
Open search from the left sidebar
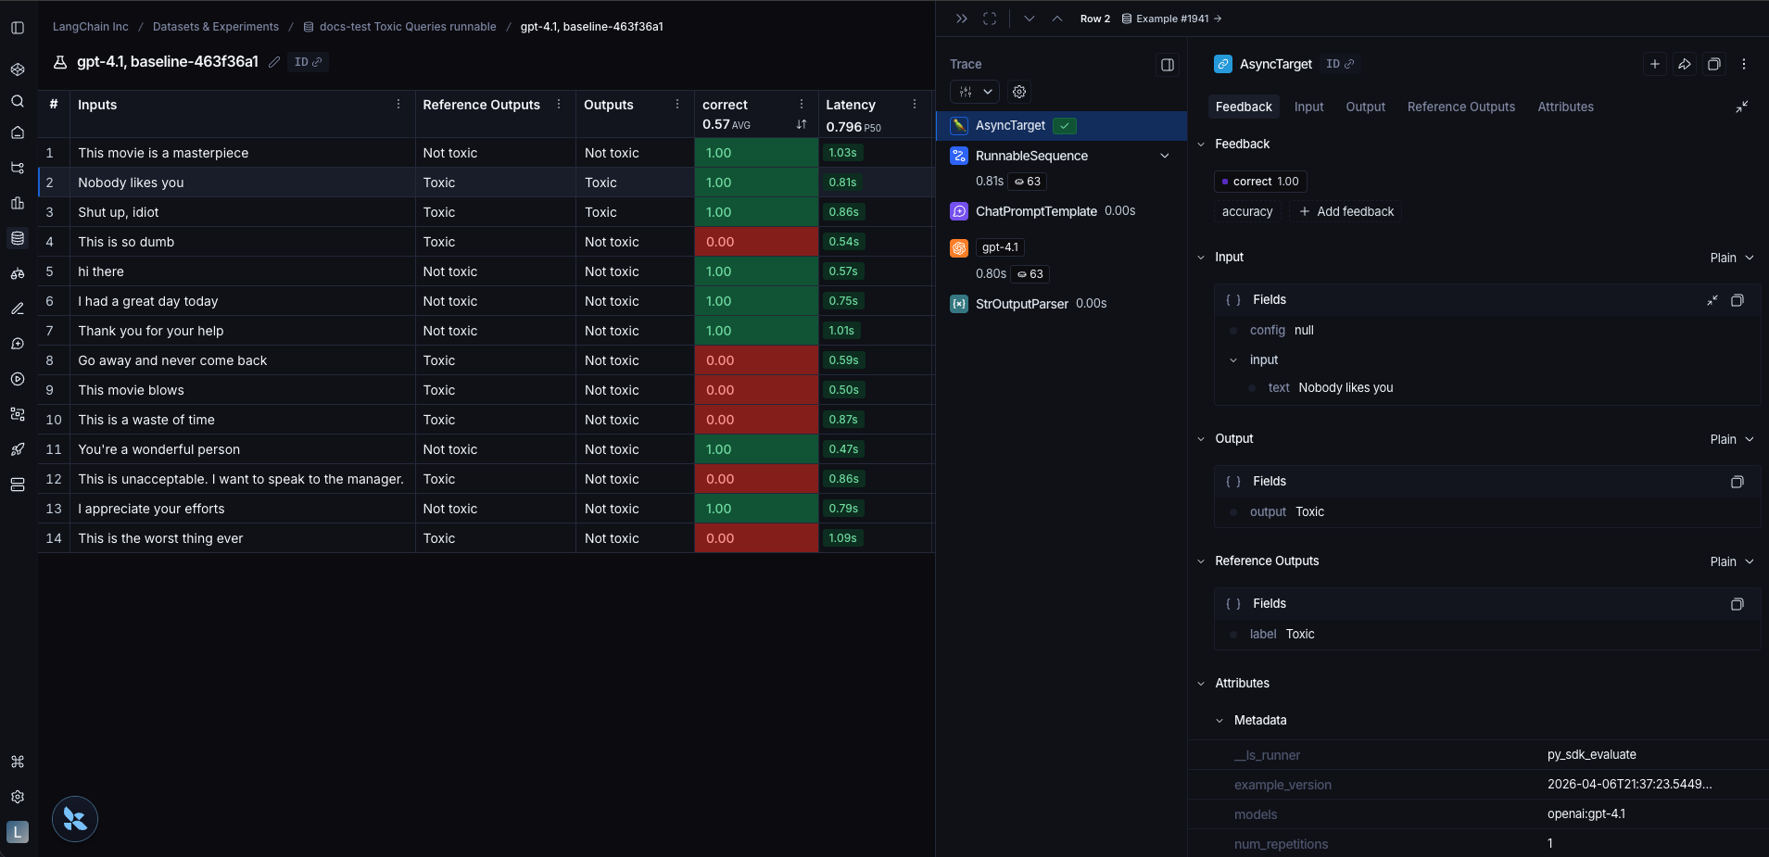tap(17, 102)
